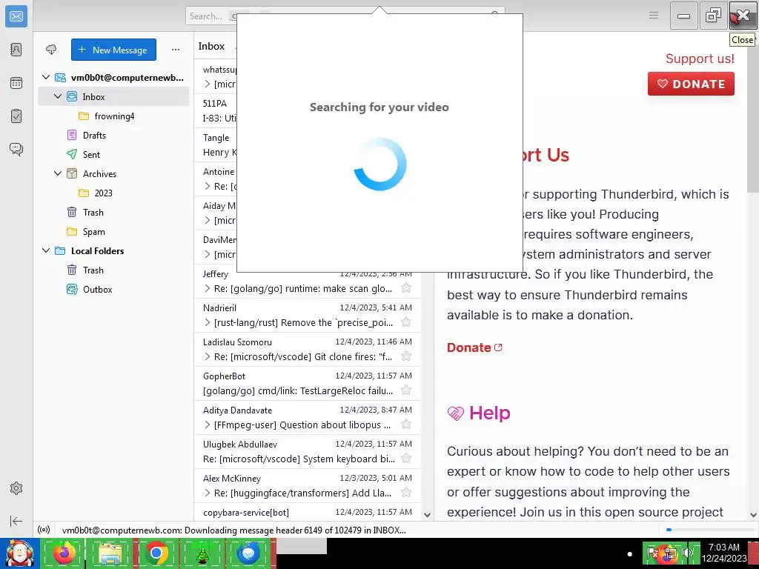Expand the Nadrieril message thread
The width and height of the screenshot is (759, 569).
pyautogui.click(x=208, y=322)
